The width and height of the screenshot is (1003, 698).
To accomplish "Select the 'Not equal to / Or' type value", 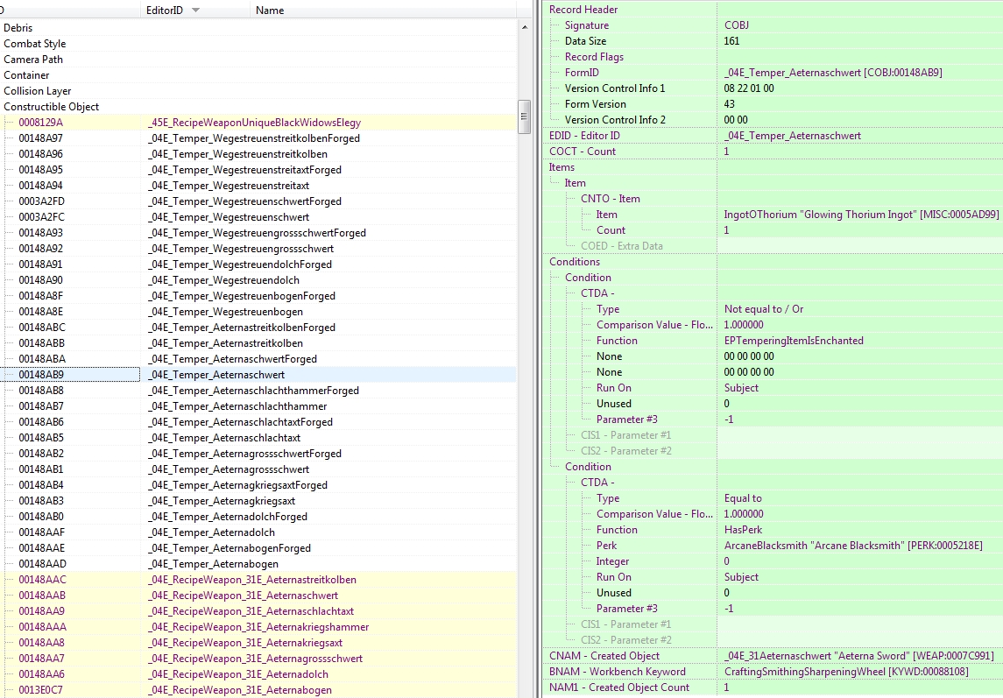I will tap(764, 309).
